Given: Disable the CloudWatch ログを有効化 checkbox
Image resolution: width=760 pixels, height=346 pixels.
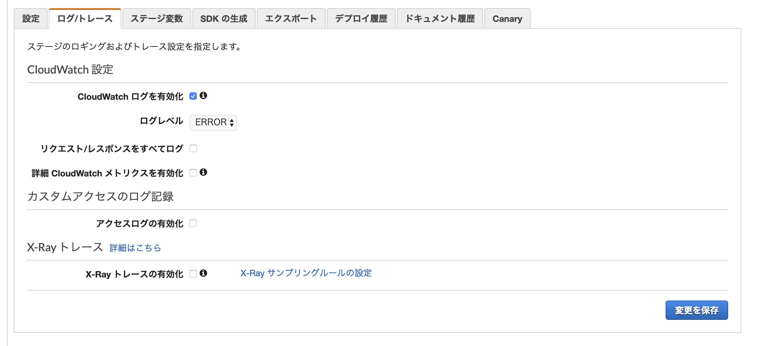Looking at the screenshot, I should point(193,96).
